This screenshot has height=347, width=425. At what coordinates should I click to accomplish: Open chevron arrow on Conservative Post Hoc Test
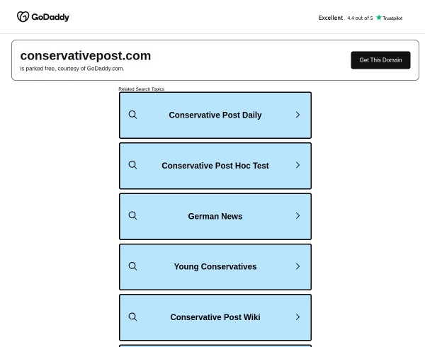(x=297, y=165)
